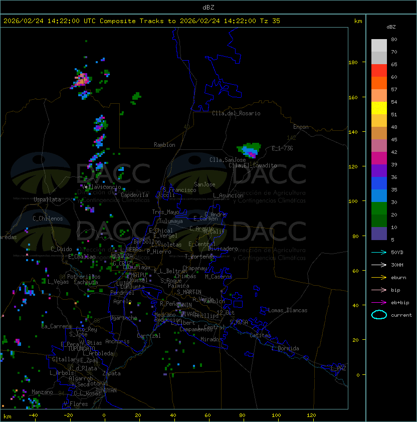Click the Capdevila map label
Screen dimensions: 417x422
[135, 195]
